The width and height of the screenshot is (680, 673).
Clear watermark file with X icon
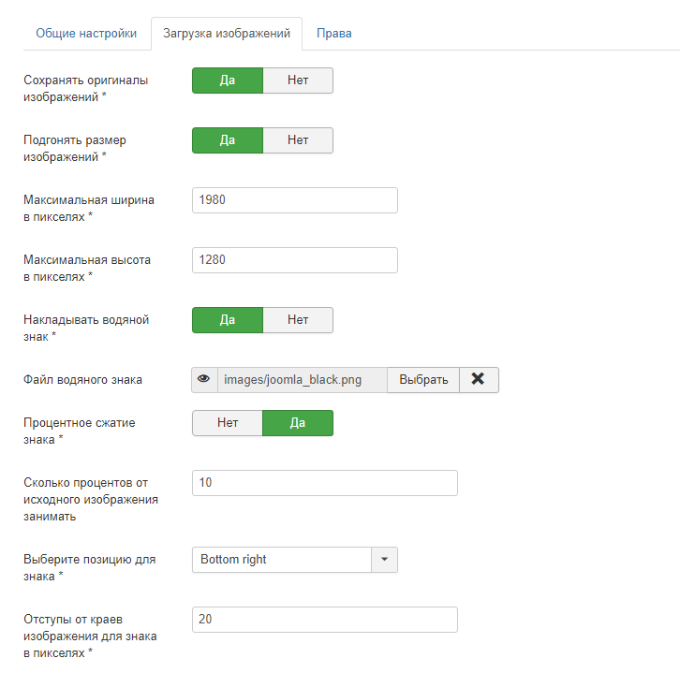(479, 380)
